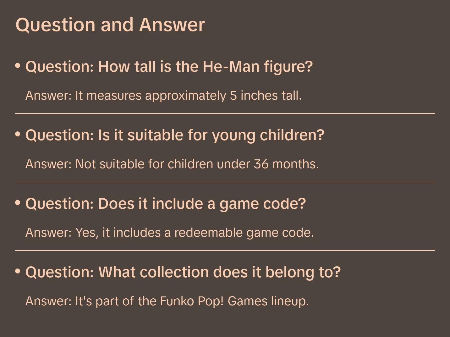
Task: Select the young children suitability question
Action: (x=175, y=135)
